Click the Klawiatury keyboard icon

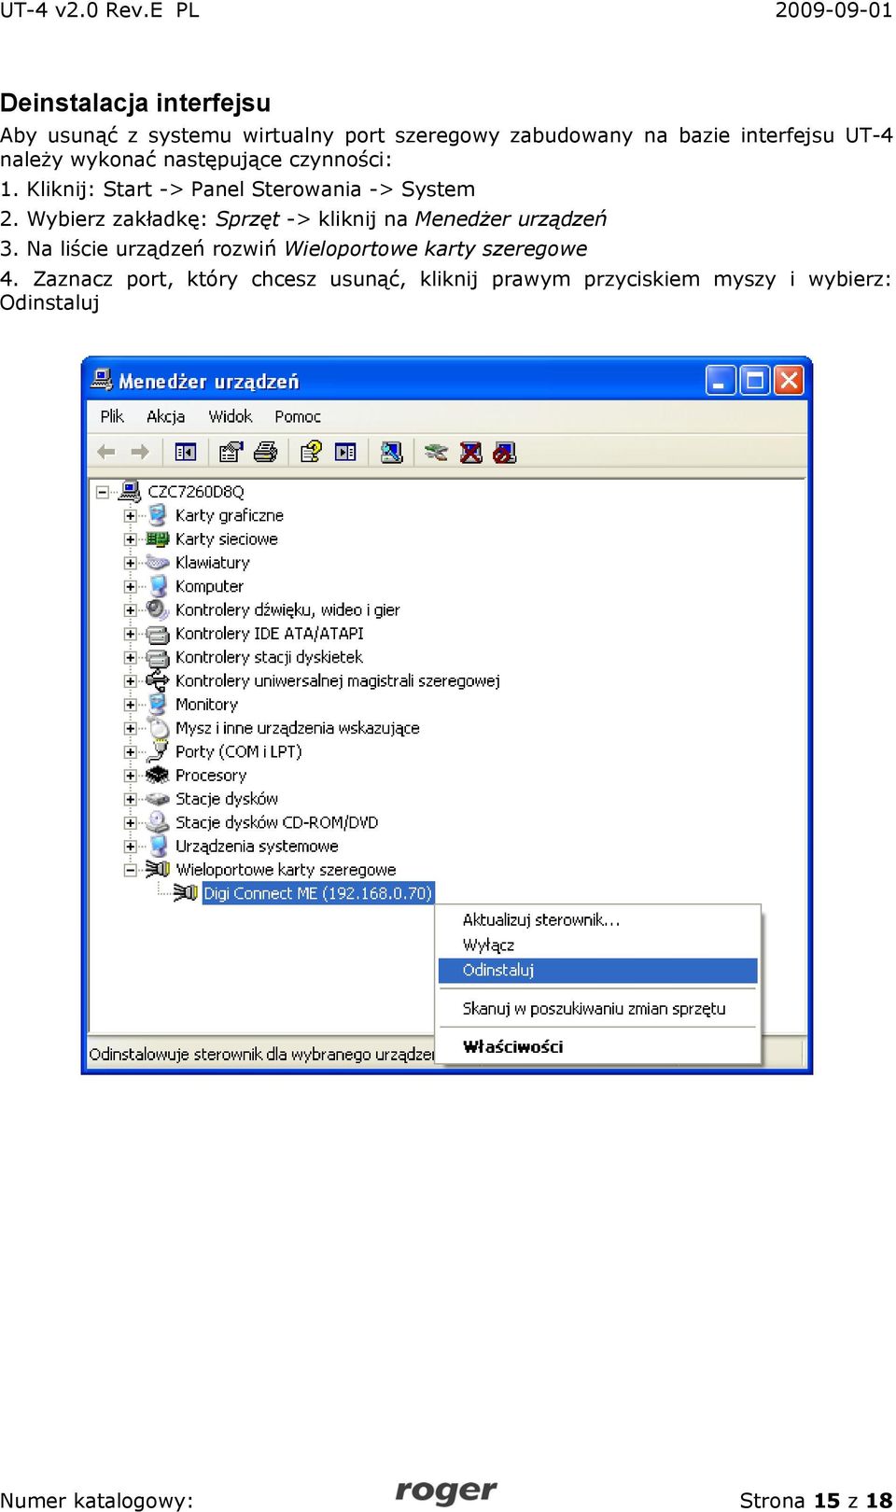pos(158,562)
